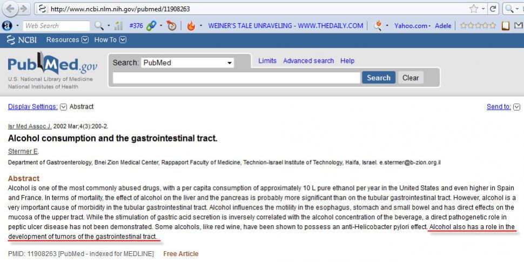Screen dimensions: 524x262
Task: Click the blue Search button
Action: coord(378,78)
